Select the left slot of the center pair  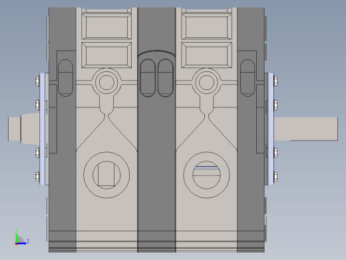[148, 78]
